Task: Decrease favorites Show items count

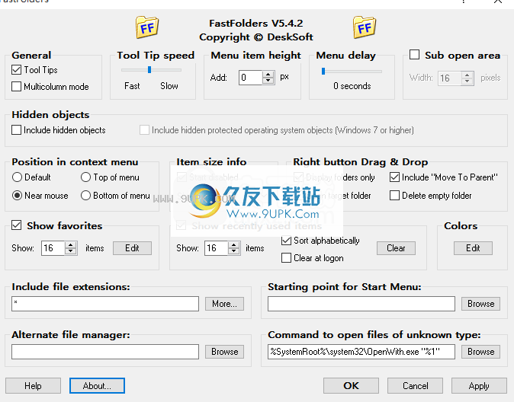Action: click(70, 251)
